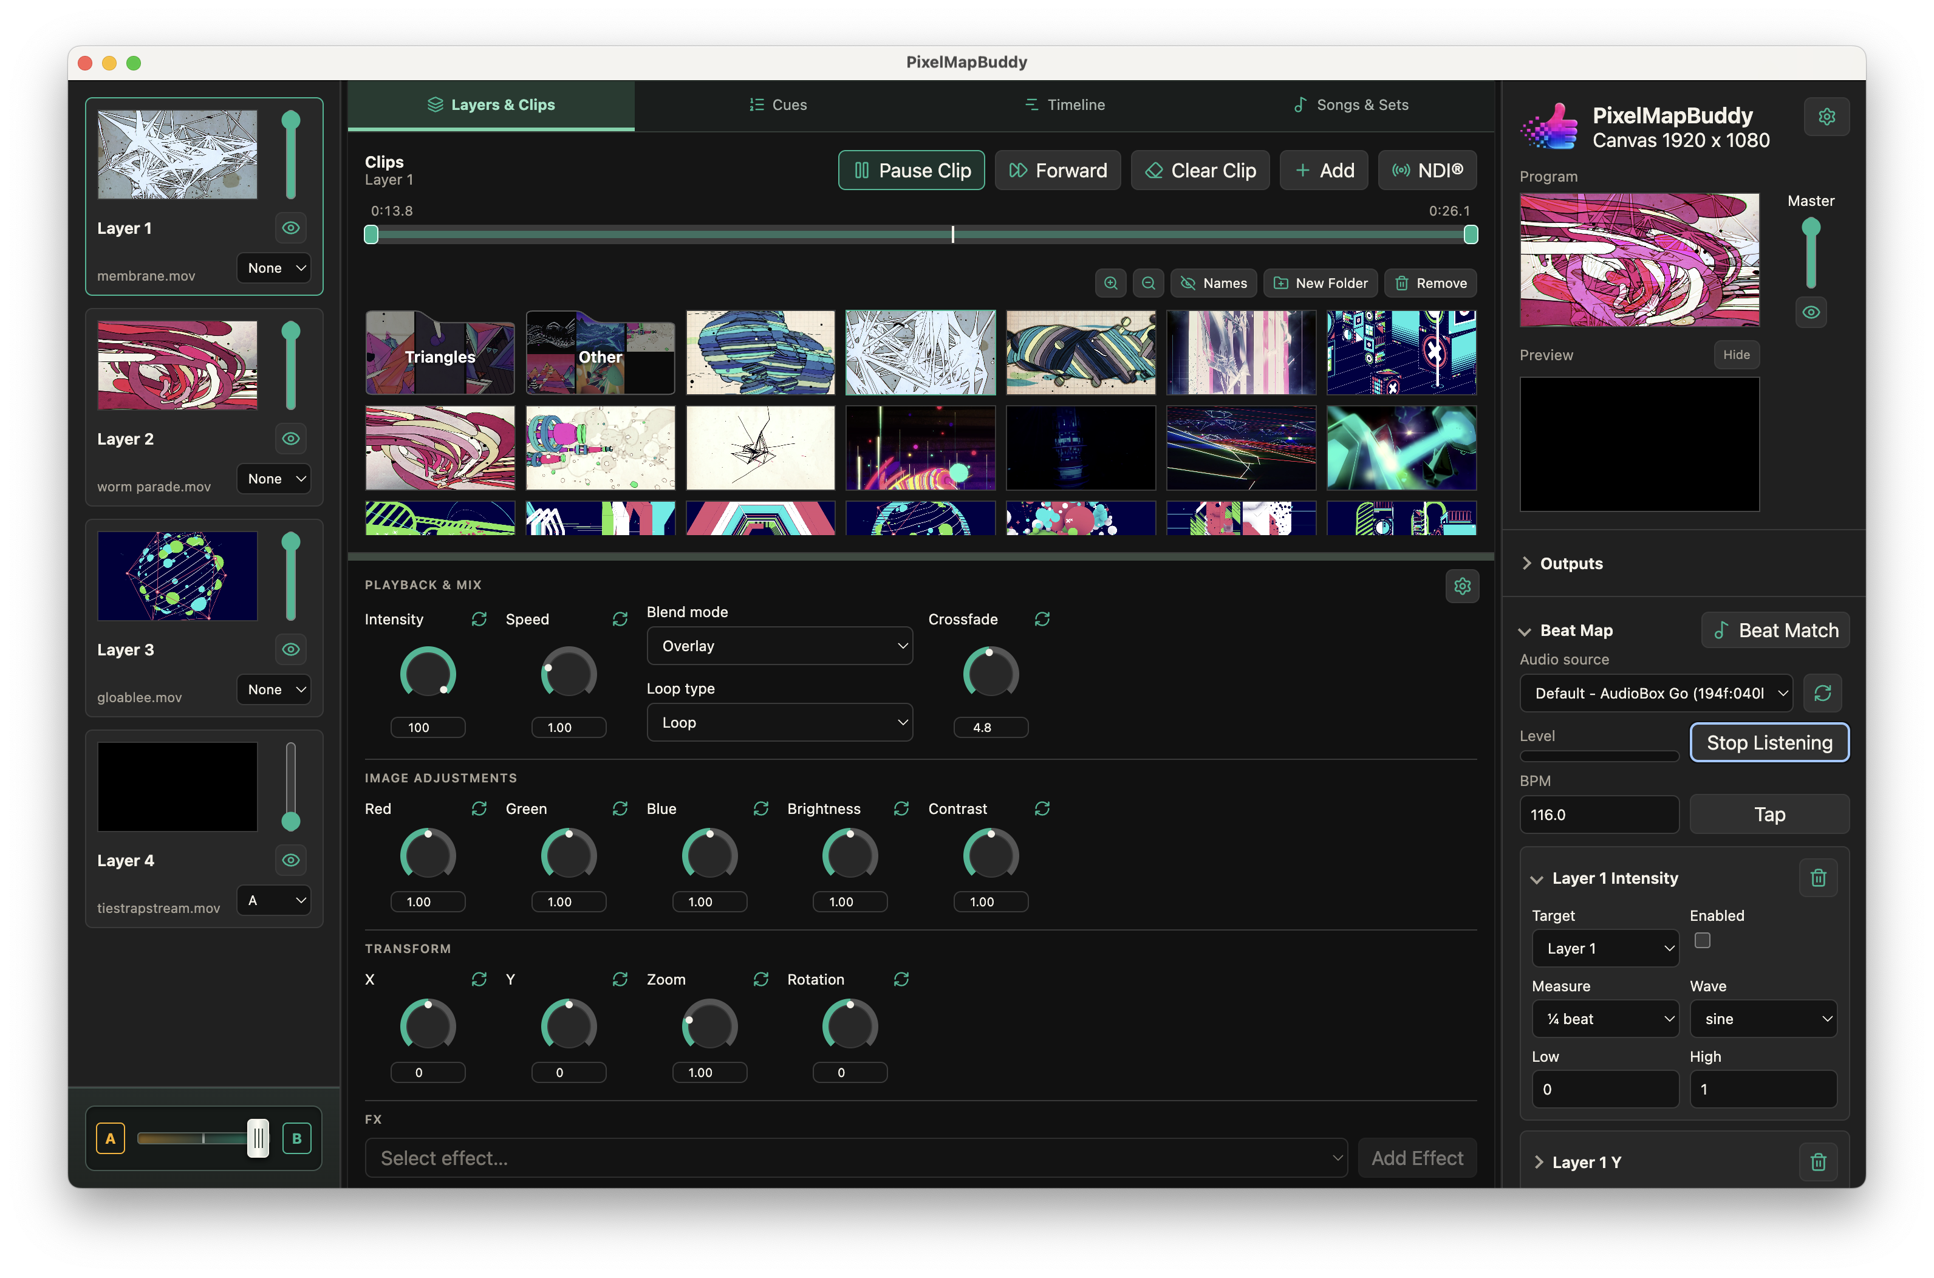Toggle Master output visibility eye
The height and width of the screenshot is (1278, 1934).
(x=1810, y=312)
